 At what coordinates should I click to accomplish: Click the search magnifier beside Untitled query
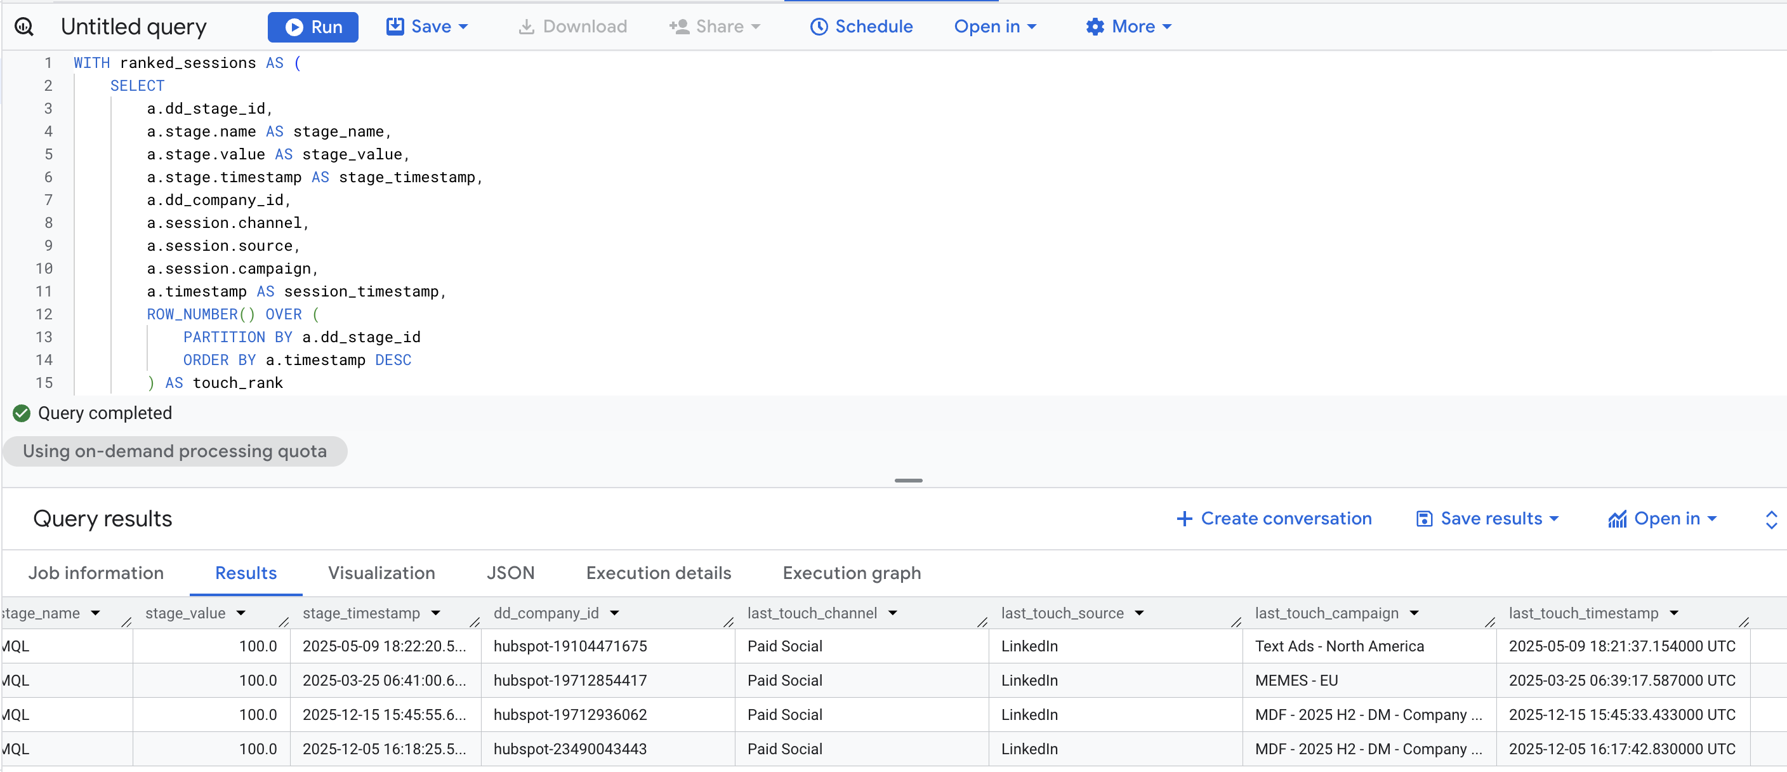pos(25,27)
